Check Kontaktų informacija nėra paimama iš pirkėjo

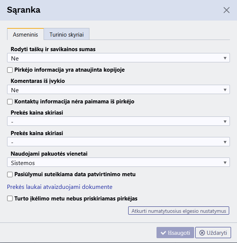point(10,102)
